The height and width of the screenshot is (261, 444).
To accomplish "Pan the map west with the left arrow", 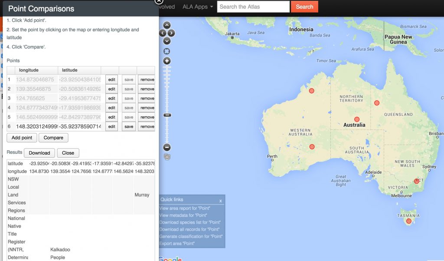I will click(x=162, y=33).
